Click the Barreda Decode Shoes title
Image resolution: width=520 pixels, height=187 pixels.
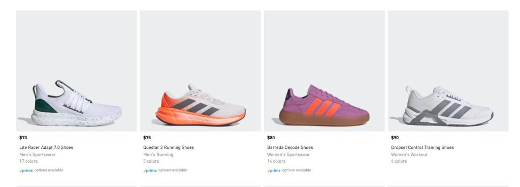[x=290, y=147]
